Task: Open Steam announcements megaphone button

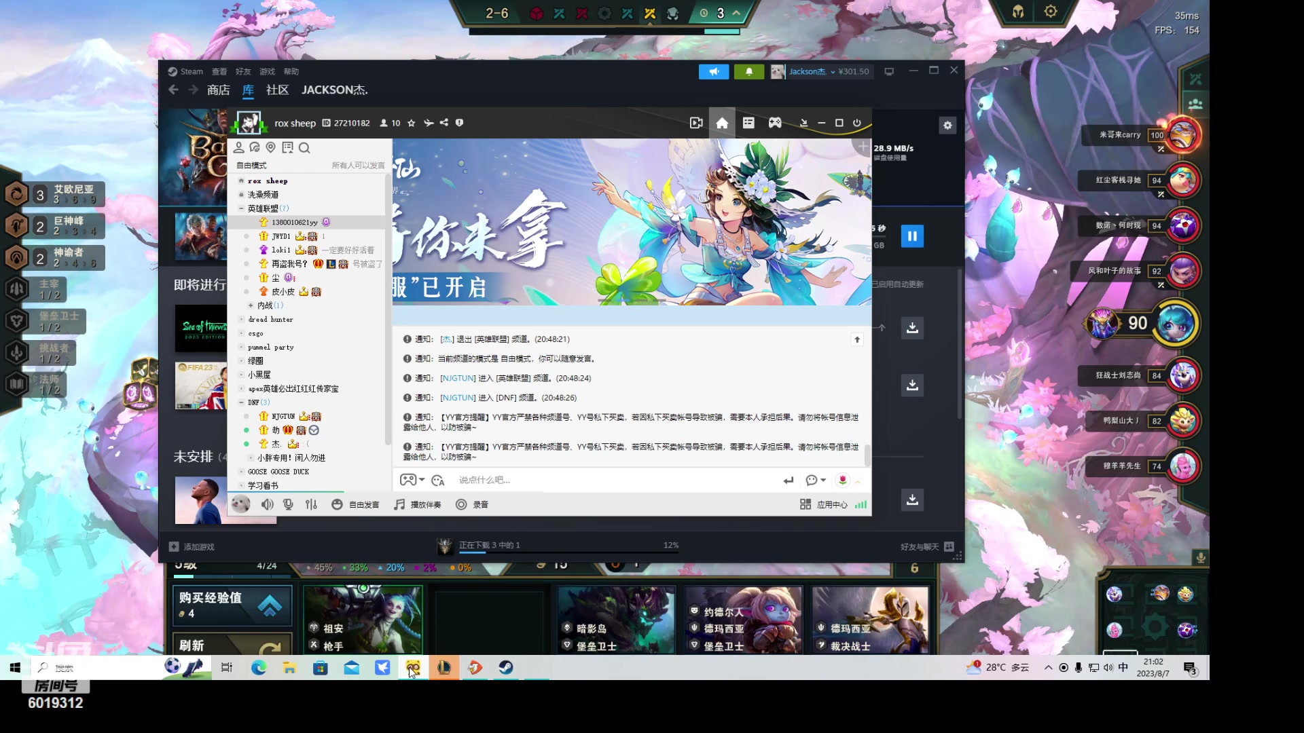Action: 714,71
